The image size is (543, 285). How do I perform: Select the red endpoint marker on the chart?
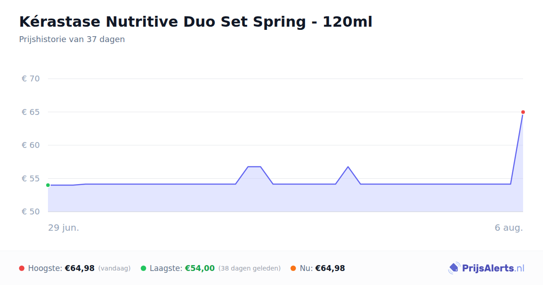point(523,112)
